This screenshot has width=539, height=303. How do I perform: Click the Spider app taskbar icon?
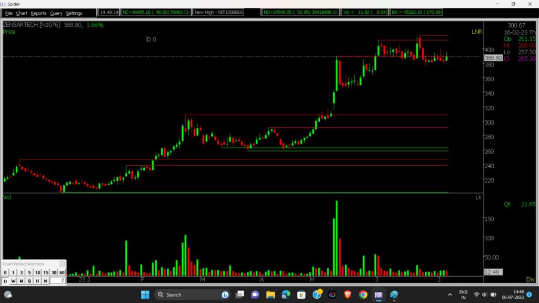tap(378, 295)
